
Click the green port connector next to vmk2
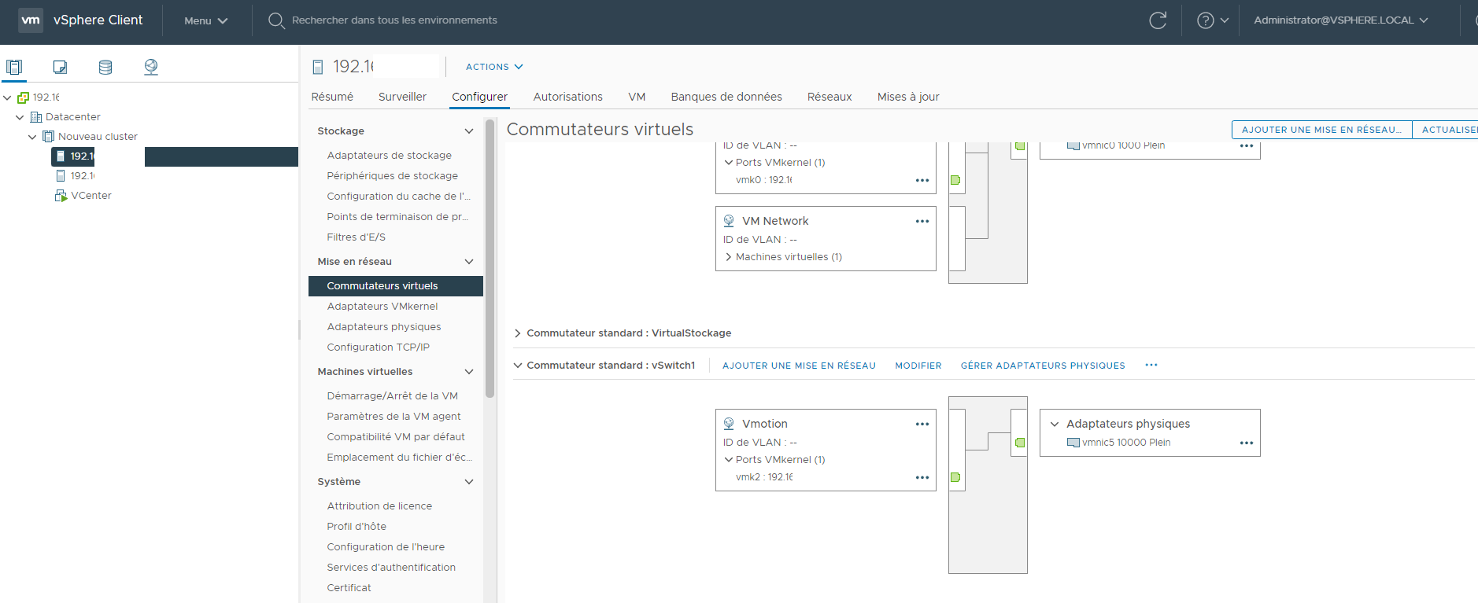point(955,477)
